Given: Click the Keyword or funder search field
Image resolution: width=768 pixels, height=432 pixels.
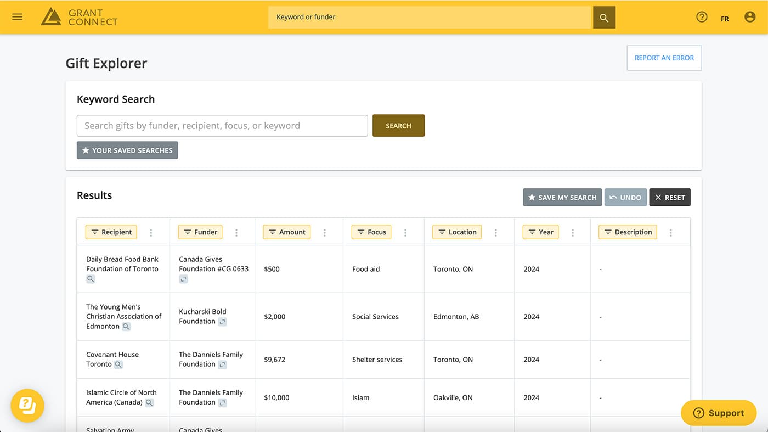Looking at the screenshot, I should pyautogui.click(x=430, y=18).
